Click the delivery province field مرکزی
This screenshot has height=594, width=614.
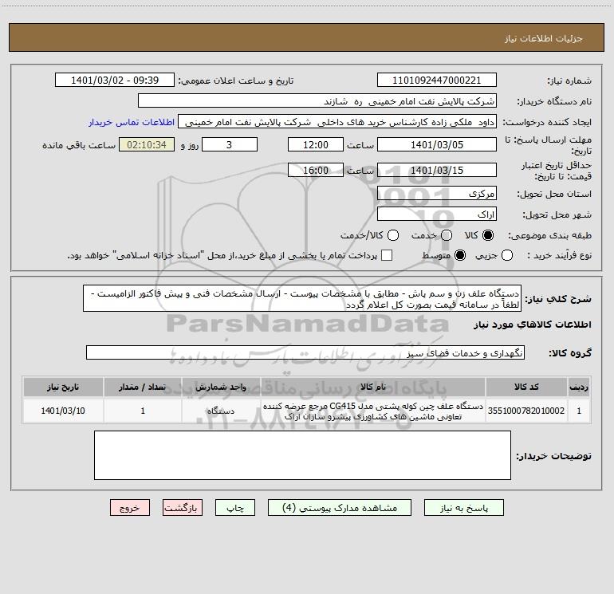click(x=437, y=193)
